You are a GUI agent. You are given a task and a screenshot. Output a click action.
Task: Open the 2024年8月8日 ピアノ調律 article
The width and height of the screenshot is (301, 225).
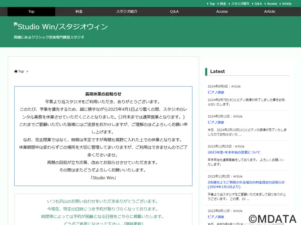(216, 92)
